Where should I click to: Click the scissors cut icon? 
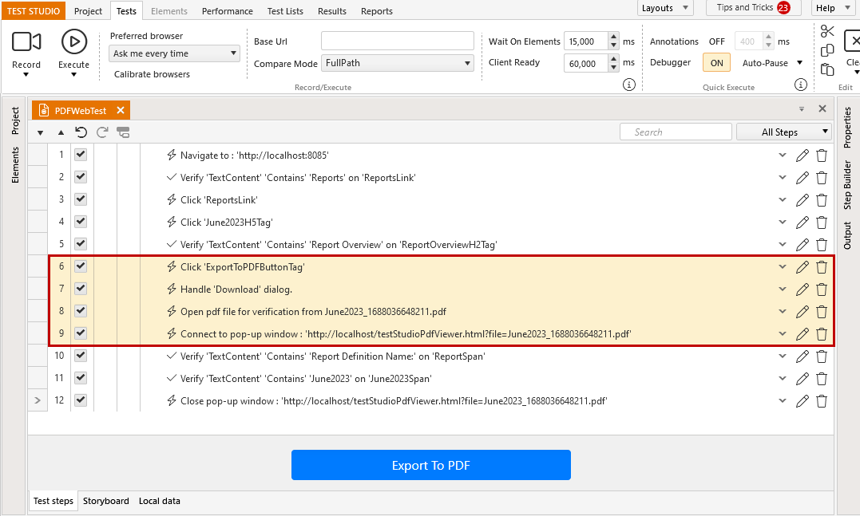point(827,31)
